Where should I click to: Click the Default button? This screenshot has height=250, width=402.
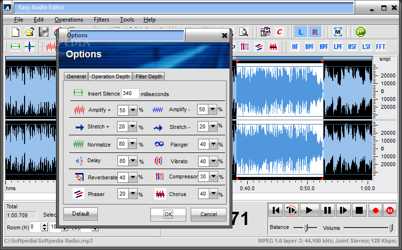click(81, 214)
